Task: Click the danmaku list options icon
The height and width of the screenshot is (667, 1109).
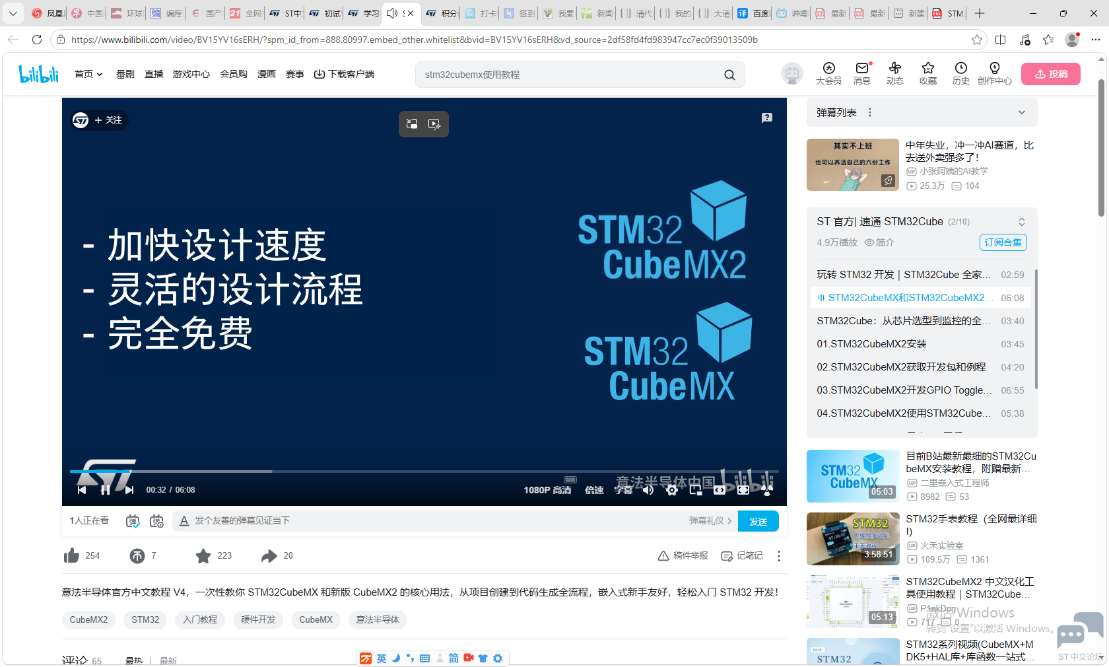Action: coord(870,113)
